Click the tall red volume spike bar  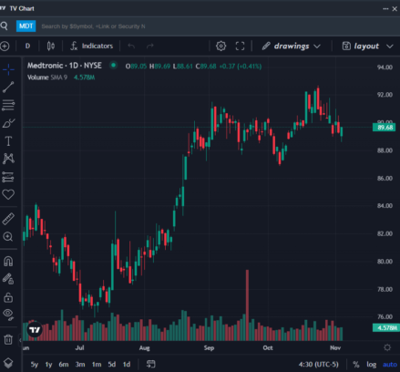pyautogui.click(x=247, y=305)
